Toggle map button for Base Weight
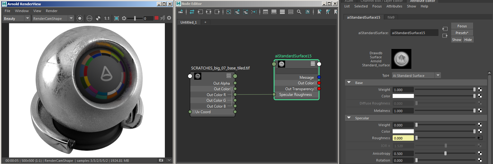 click(x=480, y=90)
